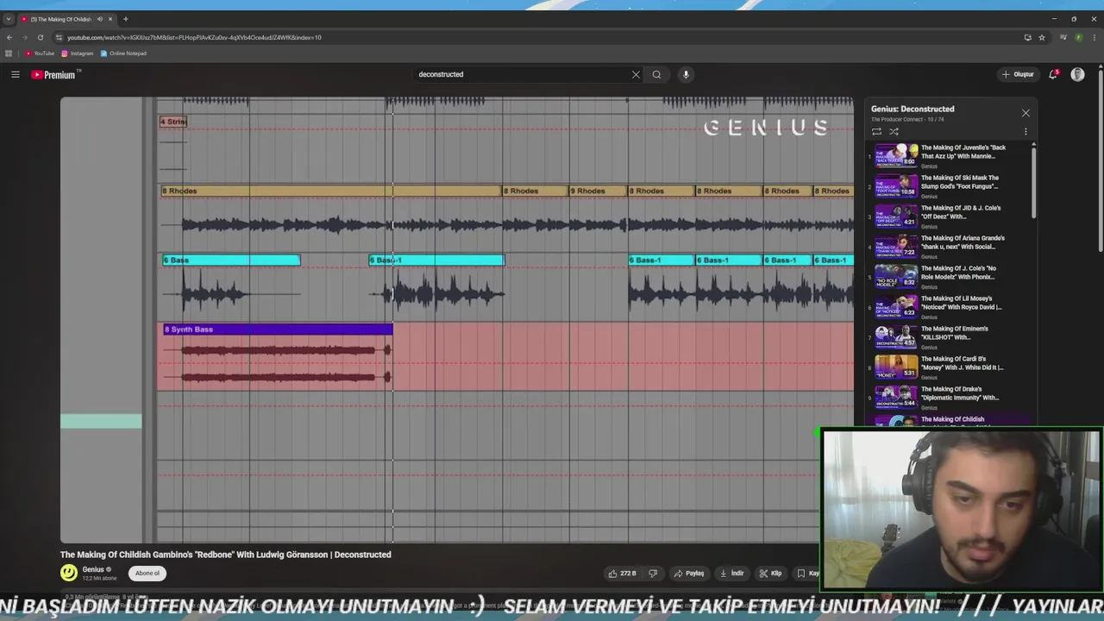1104x621 pixels.
Task: Click the video title text
Action: click(225, 555)
